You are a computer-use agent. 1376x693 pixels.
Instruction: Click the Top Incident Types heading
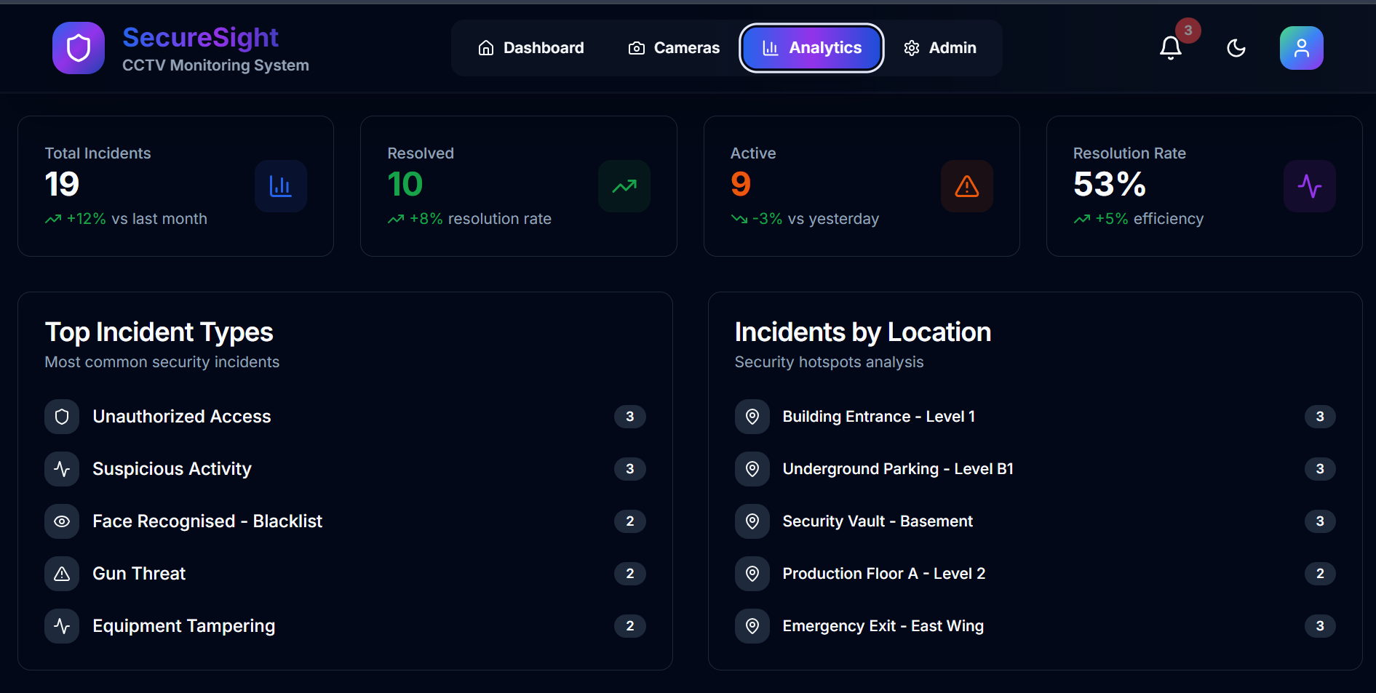[159, 332]
